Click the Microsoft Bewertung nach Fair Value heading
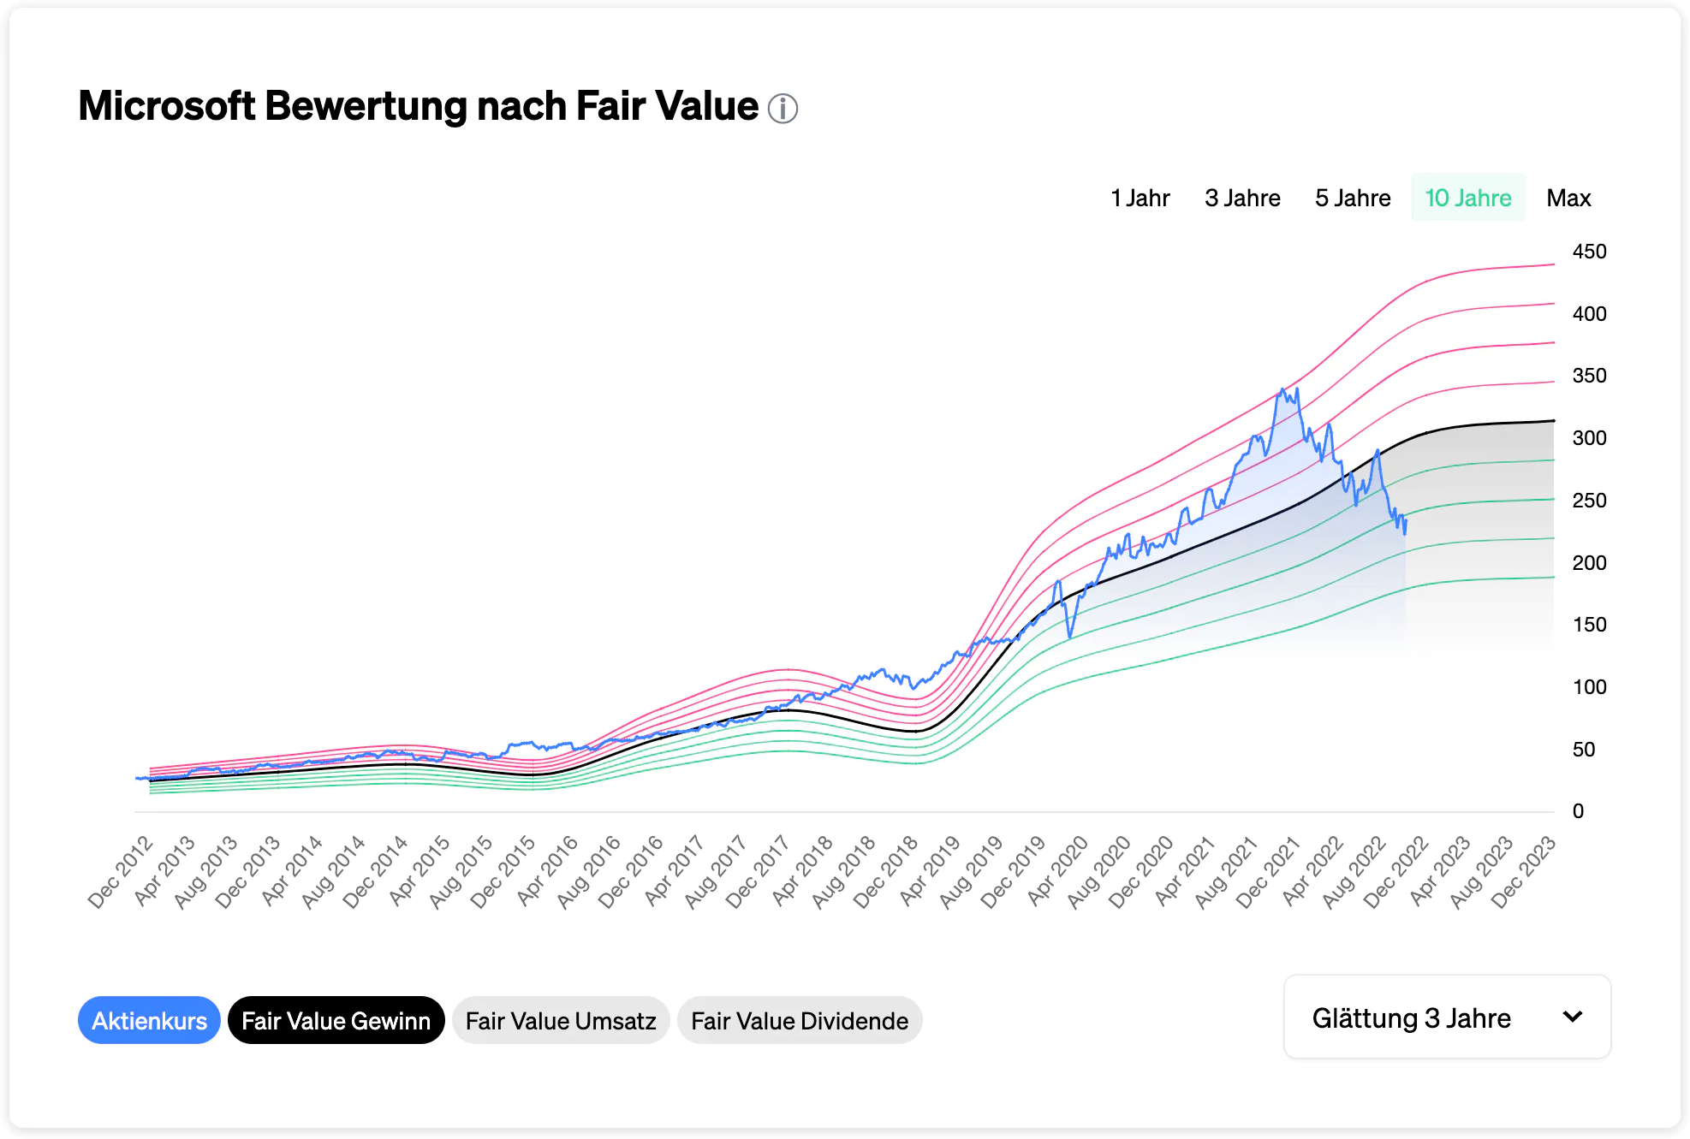Viewport: 1690px width, 1139px height. [x=419, y=106]
